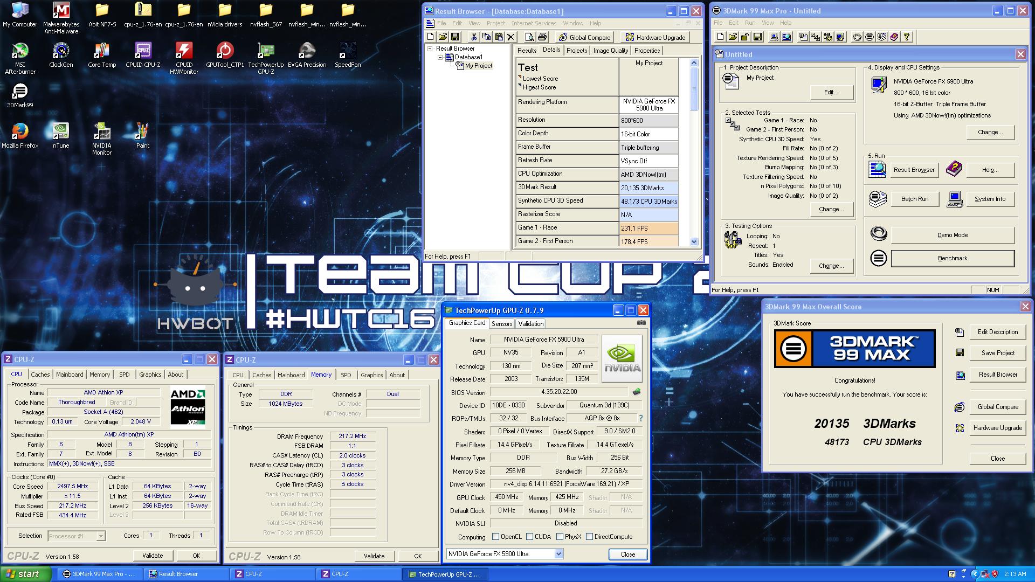Open the Mainboard tab in left CPU-Z window

click(70, 375)
